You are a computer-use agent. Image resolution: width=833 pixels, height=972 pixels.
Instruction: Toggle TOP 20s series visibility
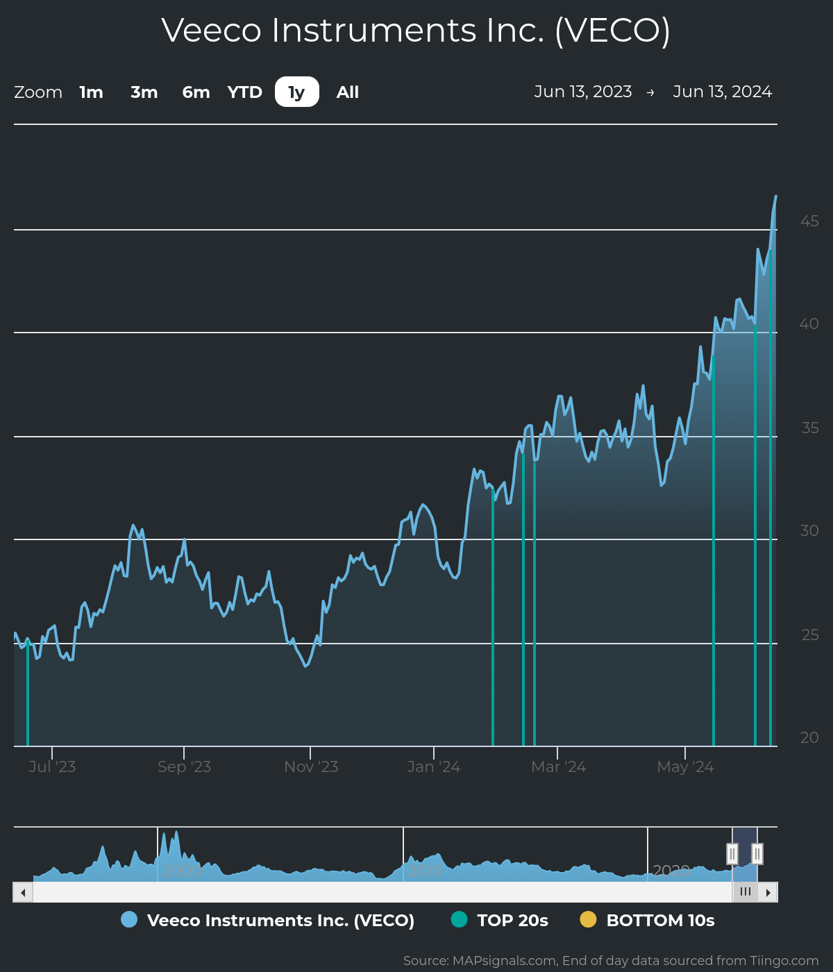[x=512, y=920]
